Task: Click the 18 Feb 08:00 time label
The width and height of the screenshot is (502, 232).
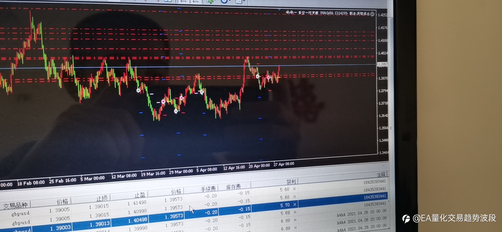Action: pos(31,183)
